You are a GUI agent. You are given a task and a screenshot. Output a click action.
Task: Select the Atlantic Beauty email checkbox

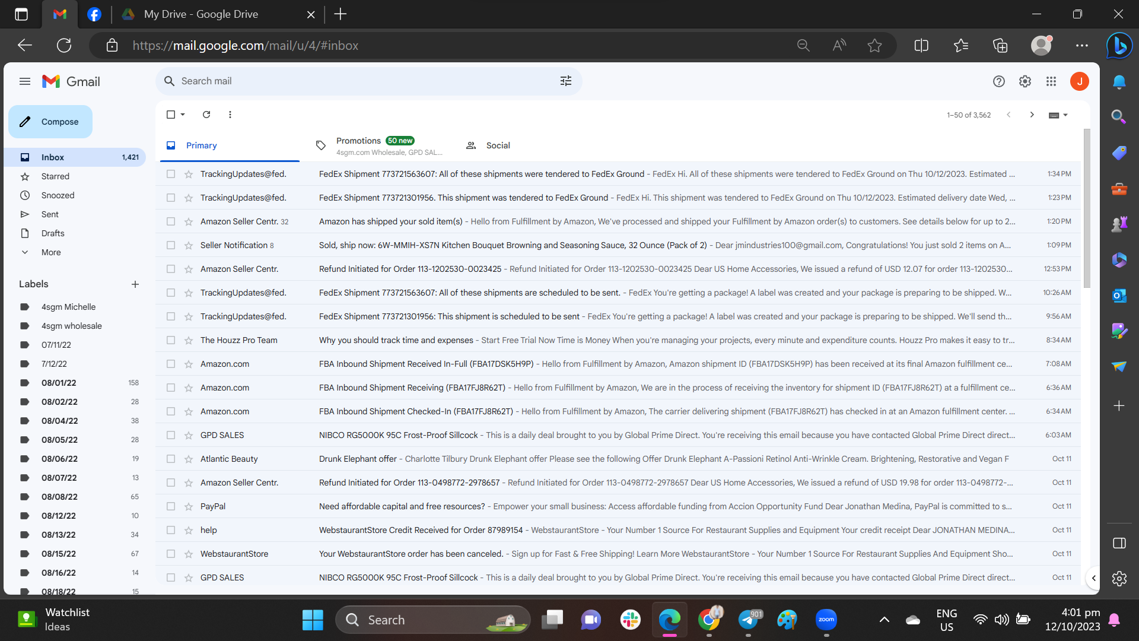[171, 459]
